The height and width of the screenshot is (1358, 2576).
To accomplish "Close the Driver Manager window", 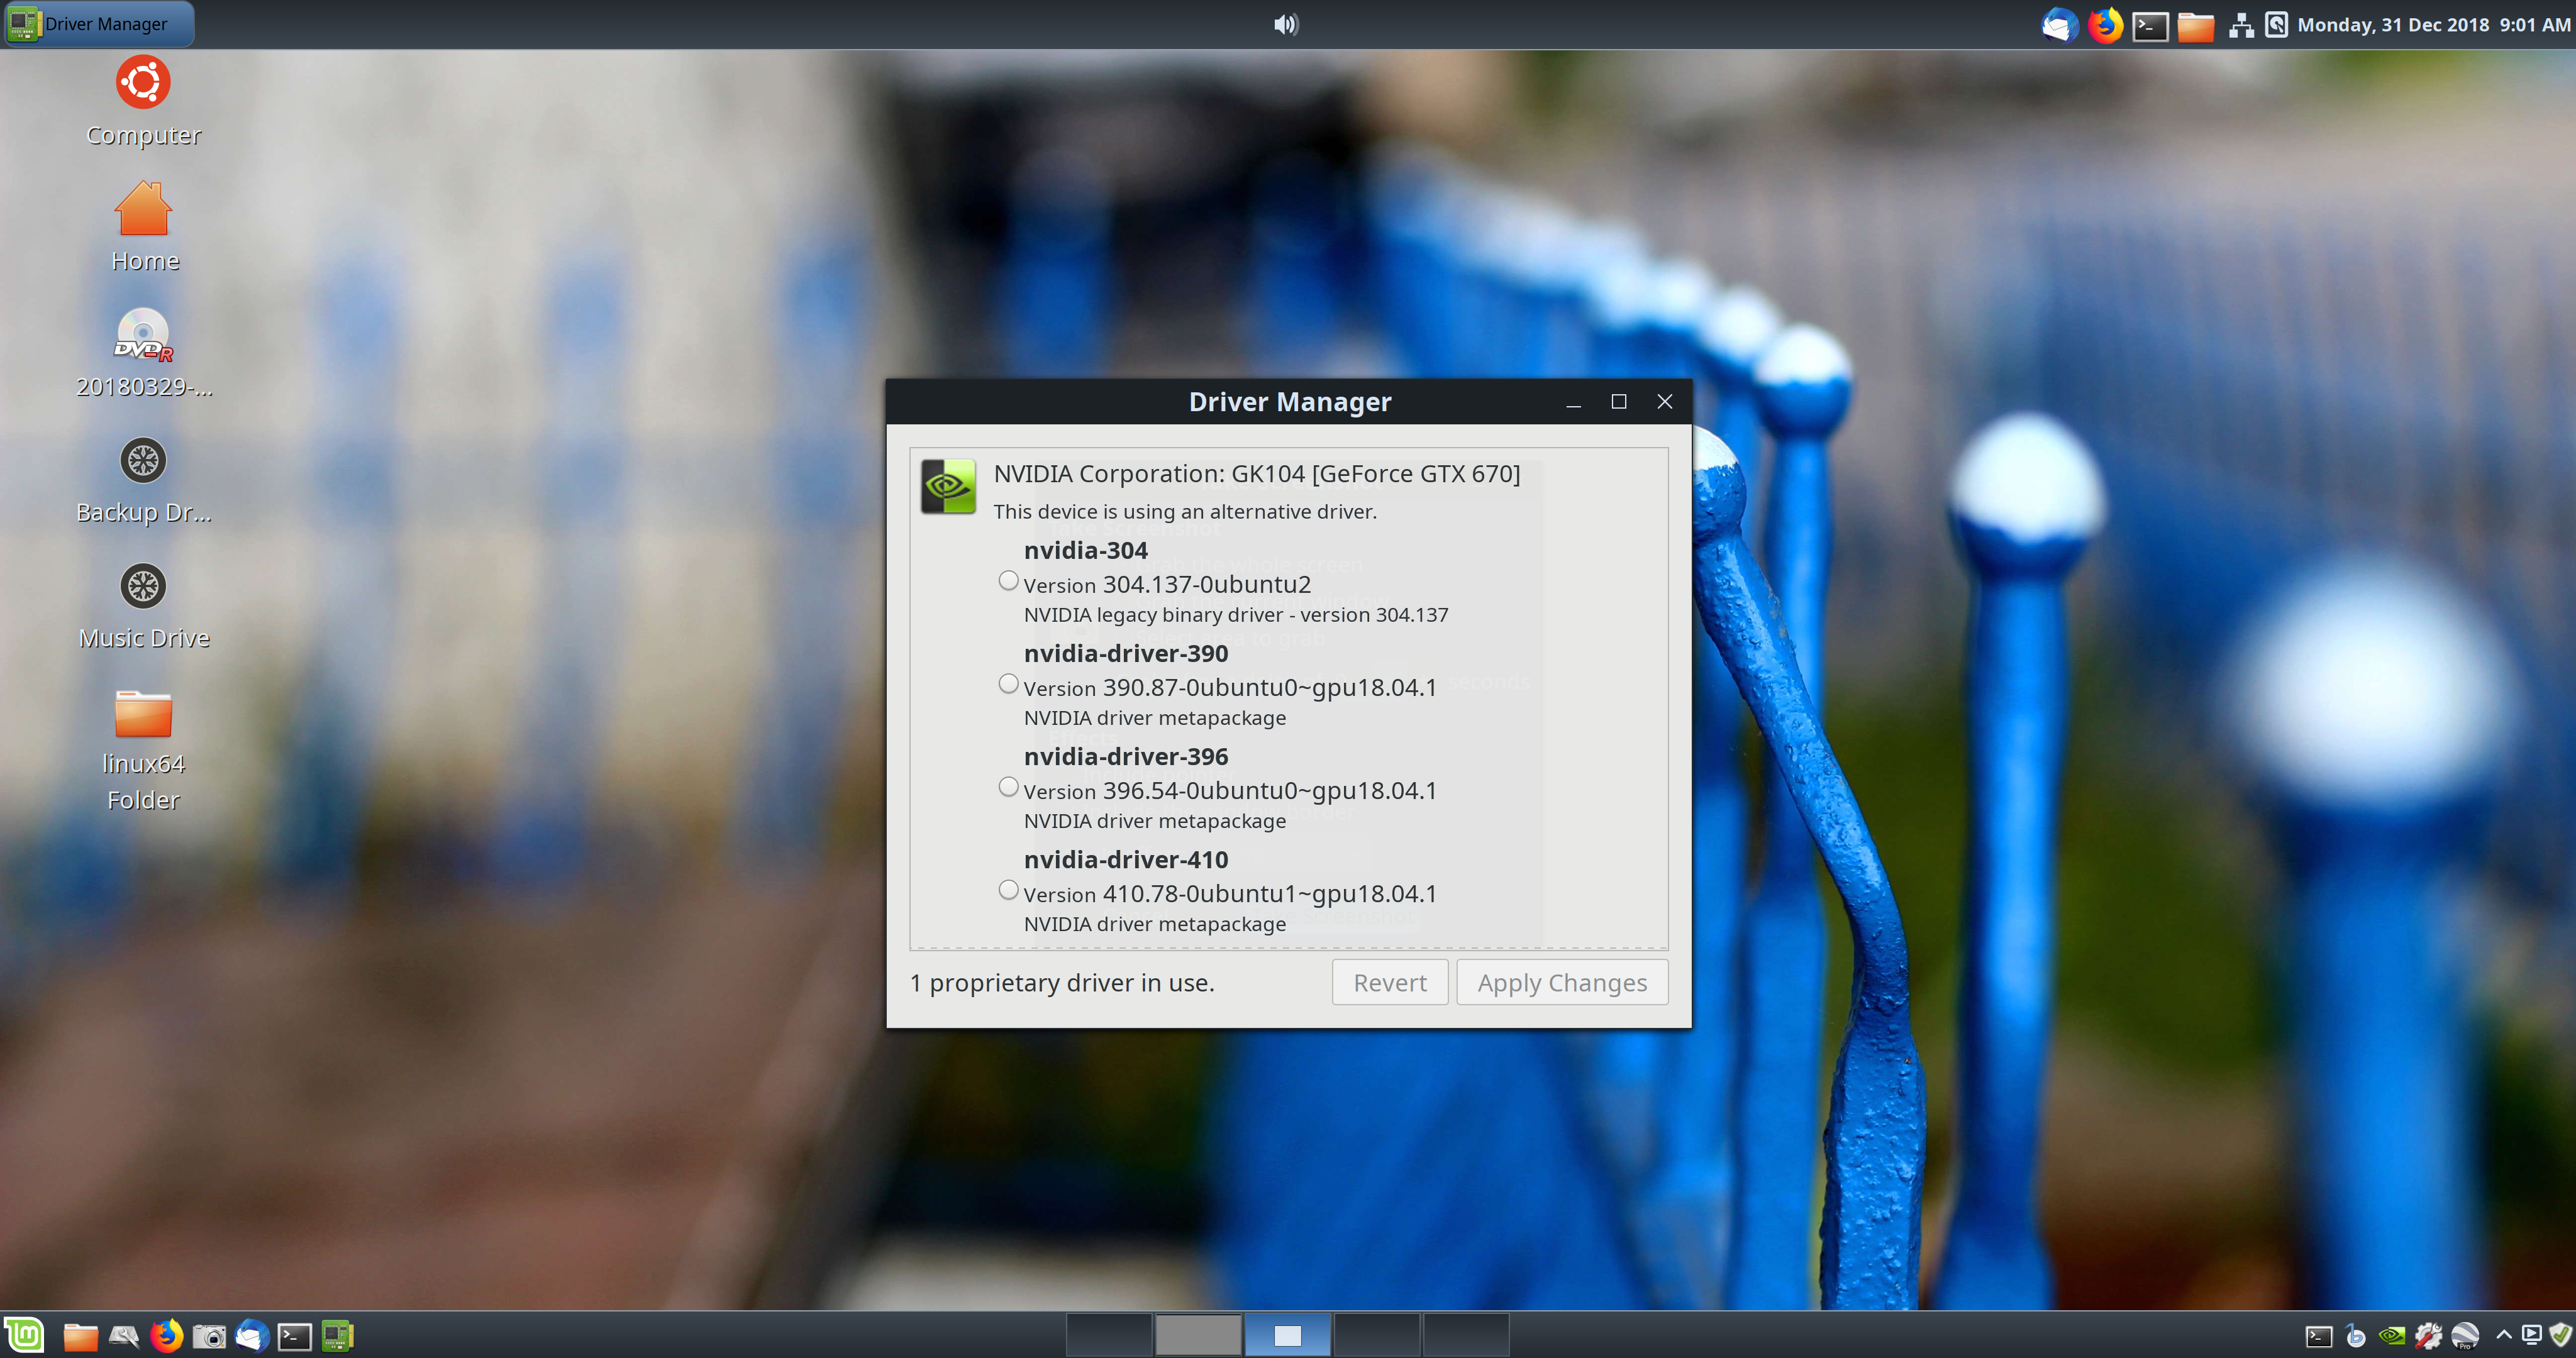I will point(1665,402).
